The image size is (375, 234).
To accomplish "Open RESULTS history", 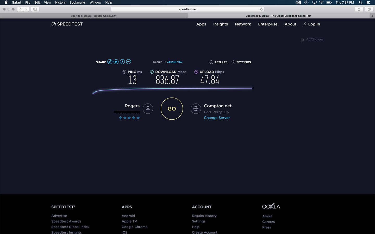I will 218,62.
